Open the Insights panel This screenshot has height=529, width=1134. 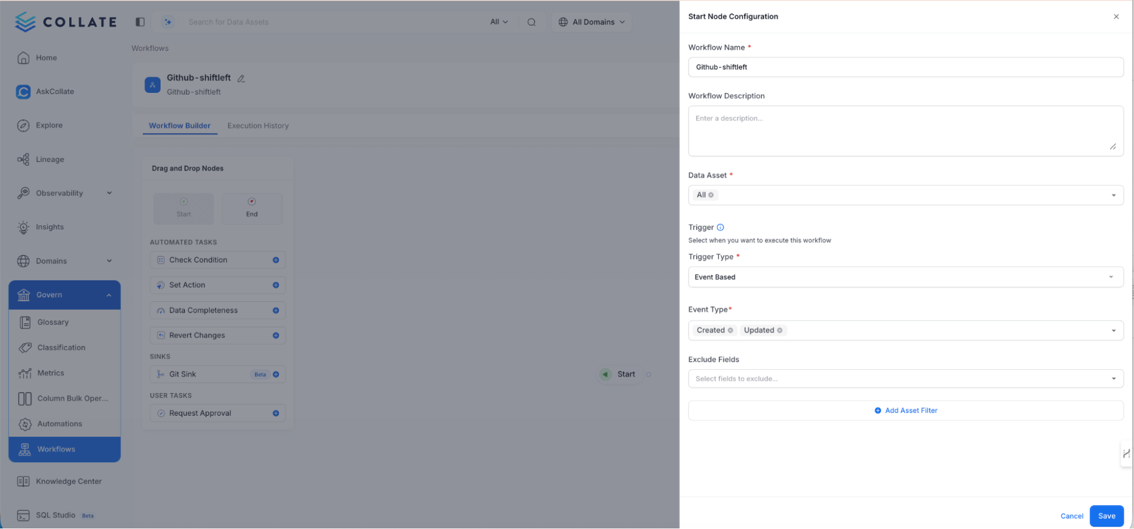(50, 227)
